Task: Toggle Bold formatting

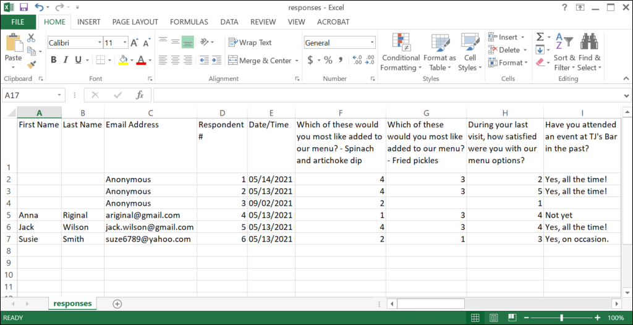Action: click(x=54, y=60)
